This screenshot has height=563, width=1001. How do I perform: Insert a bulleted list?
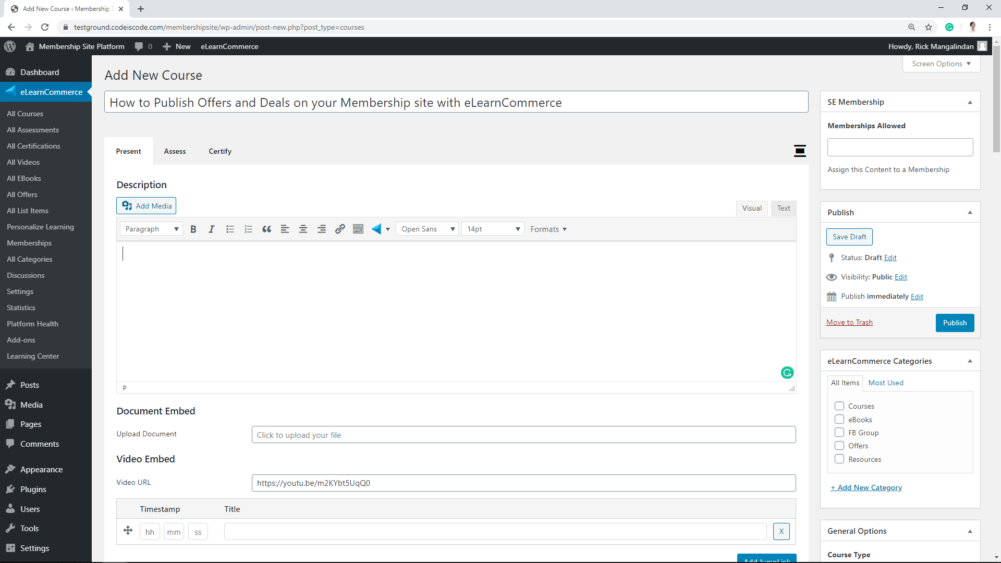(230, 229)
